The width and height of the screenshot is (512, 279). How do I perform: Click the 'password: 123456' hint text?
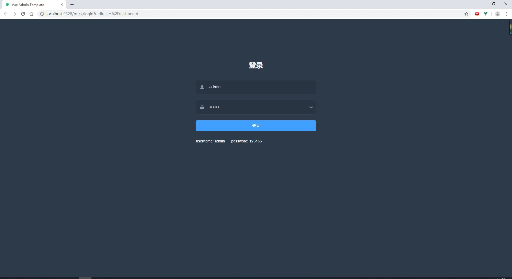(x=246, y=141)
